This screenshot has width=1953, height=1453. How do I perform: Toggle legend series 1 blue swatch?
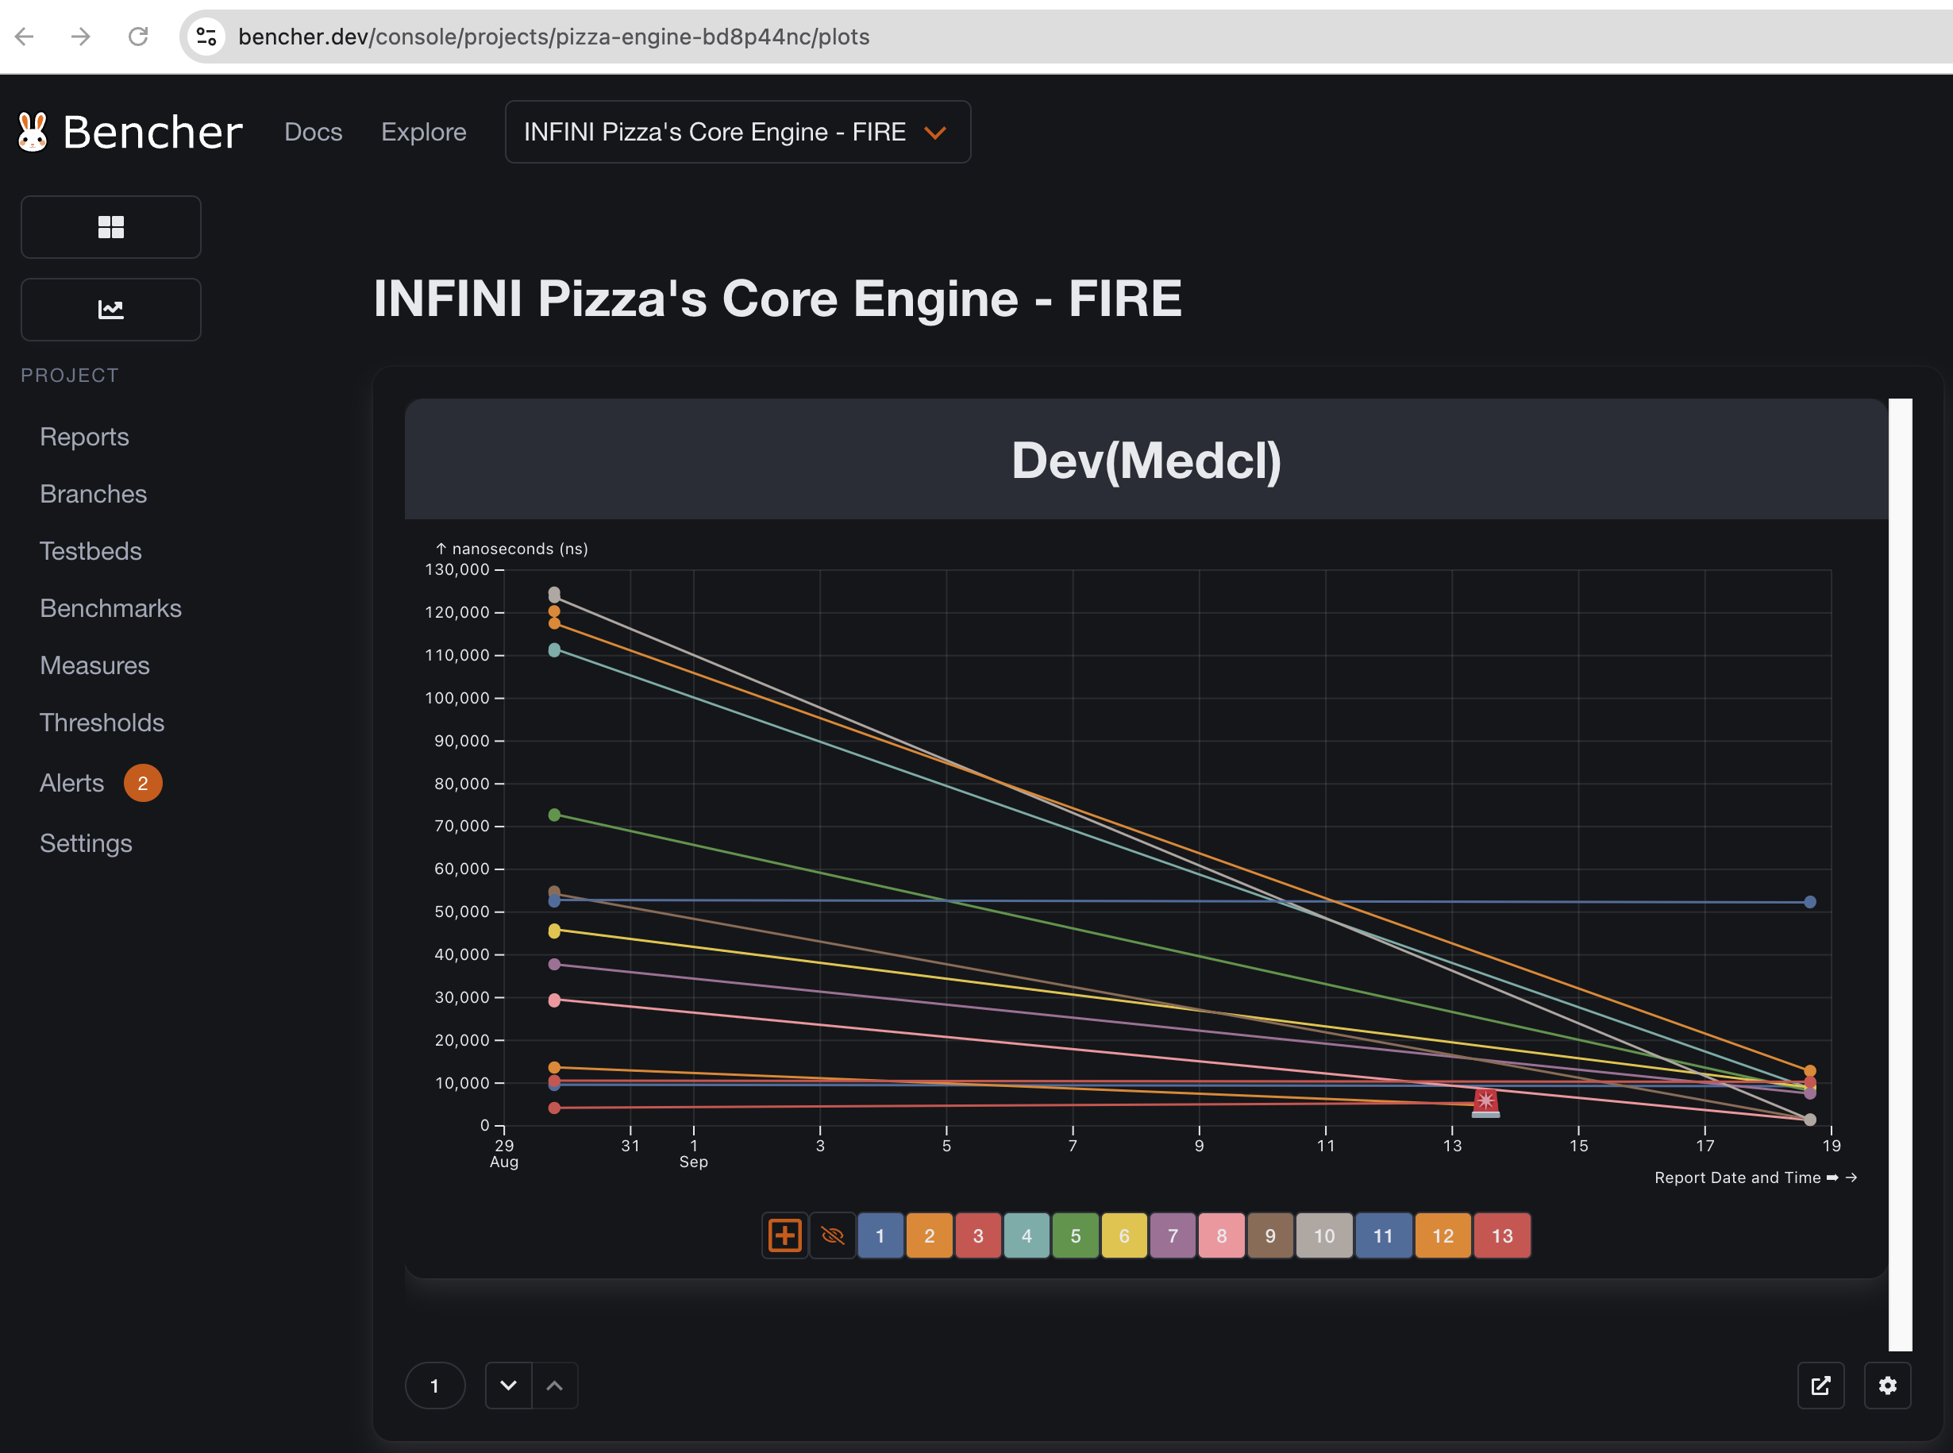click(880, 1235)
